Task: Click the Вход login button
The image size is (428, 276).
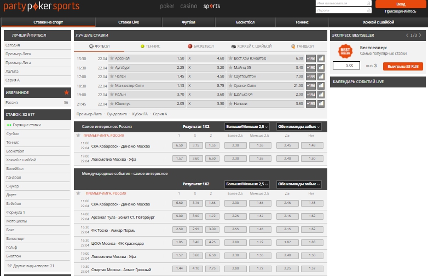Action: [401, 4]
